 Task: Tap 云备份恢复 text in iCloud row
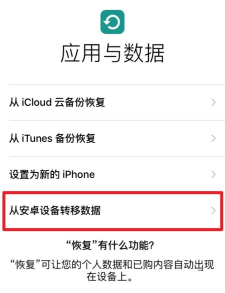(79, 102)
